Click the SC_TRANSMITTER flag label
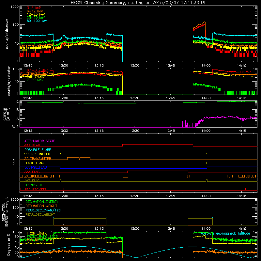This screenshot has width=261, height=261. 38,159
